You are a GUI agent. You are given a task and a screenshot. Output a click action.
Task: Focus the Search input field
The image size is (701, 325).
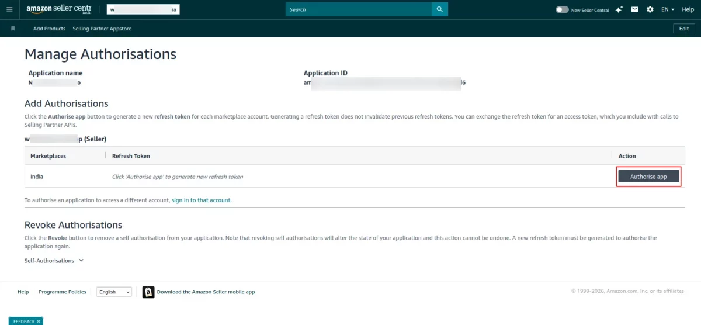359,9
